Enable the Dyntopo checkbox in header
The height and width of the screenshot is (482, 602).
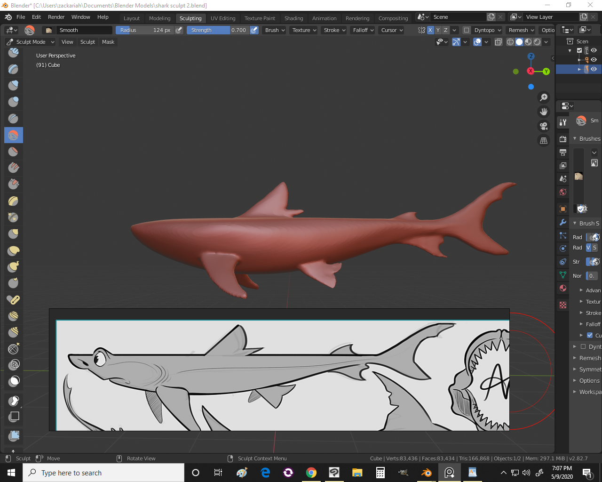(x=467, y=30)
